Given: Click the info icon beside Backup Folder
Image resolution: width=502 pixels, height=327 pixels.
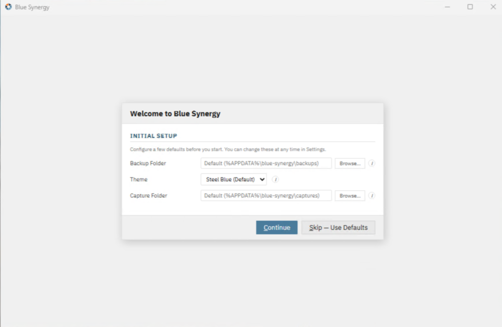Looking at the screenshot, I should pos(372,163).
